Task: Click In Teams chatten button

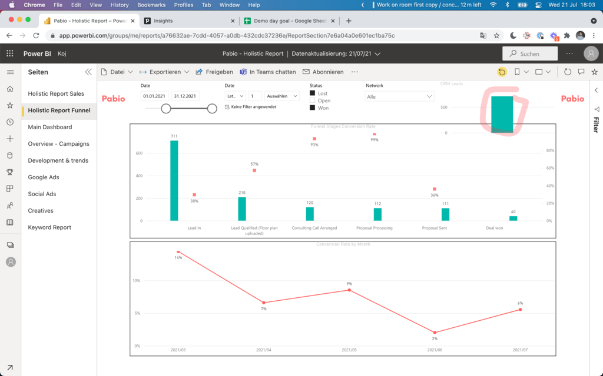Action: [x=268, y=72]
